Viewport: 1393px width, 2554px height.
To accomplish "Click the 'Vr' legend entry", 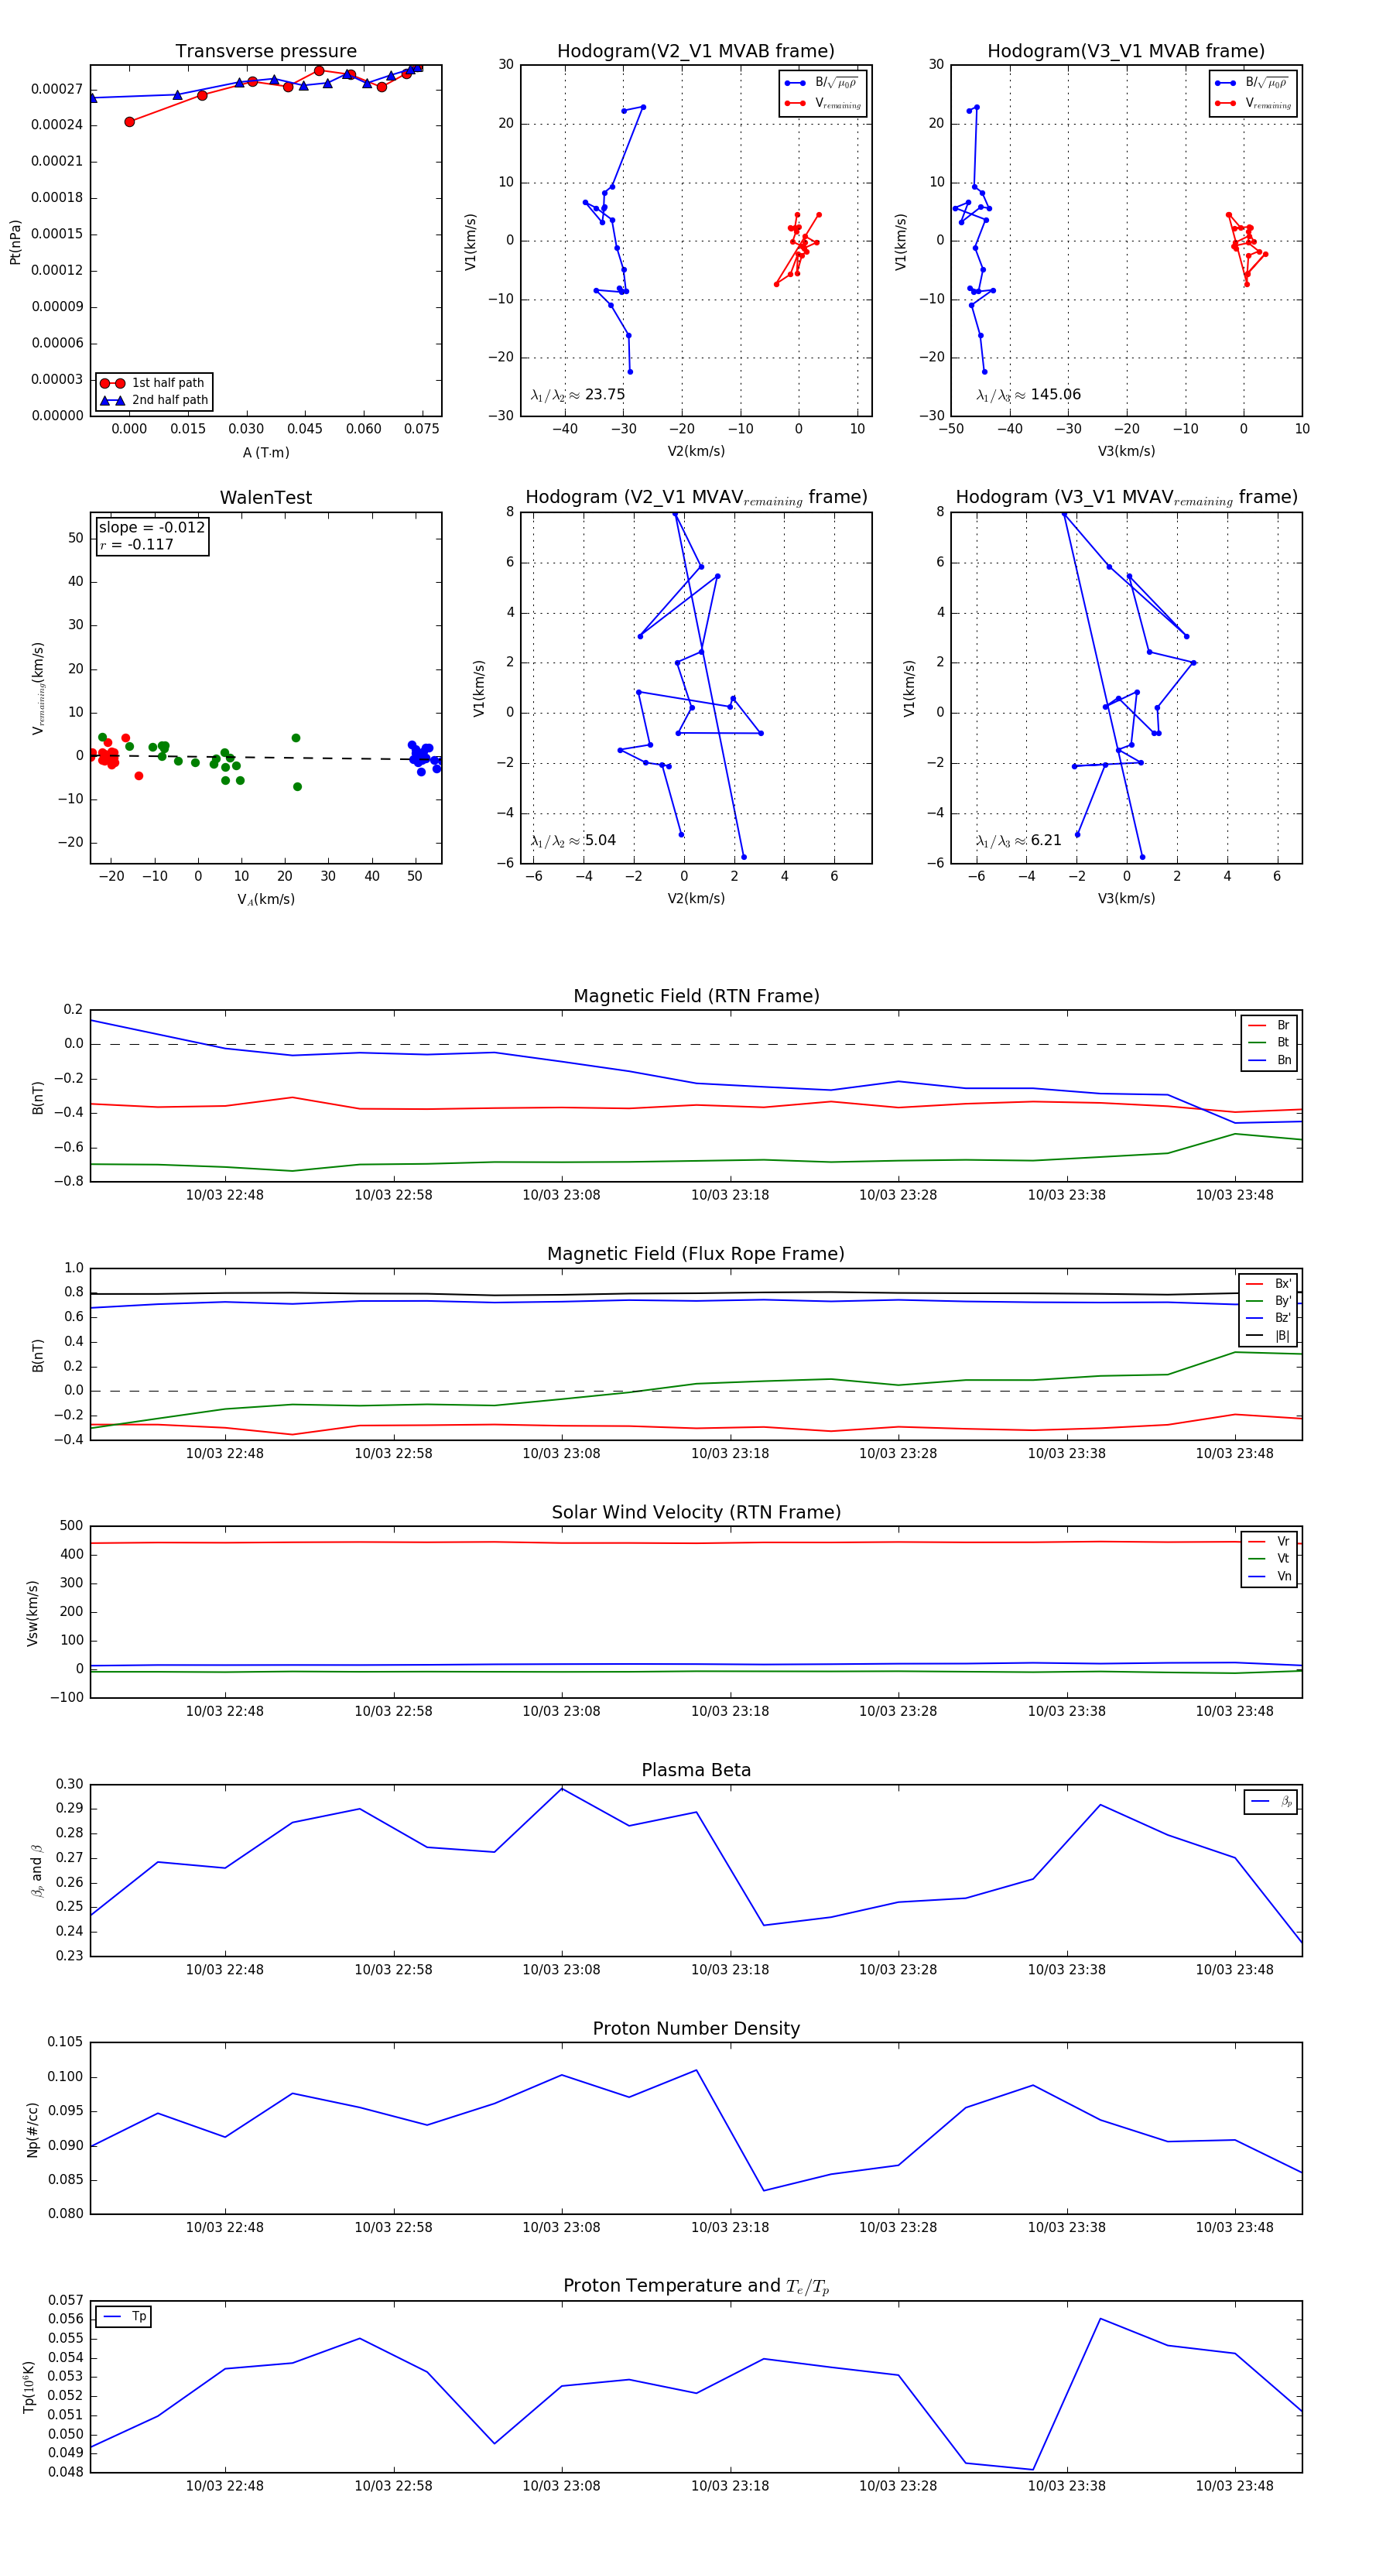I will [x=1270, y=1542].
